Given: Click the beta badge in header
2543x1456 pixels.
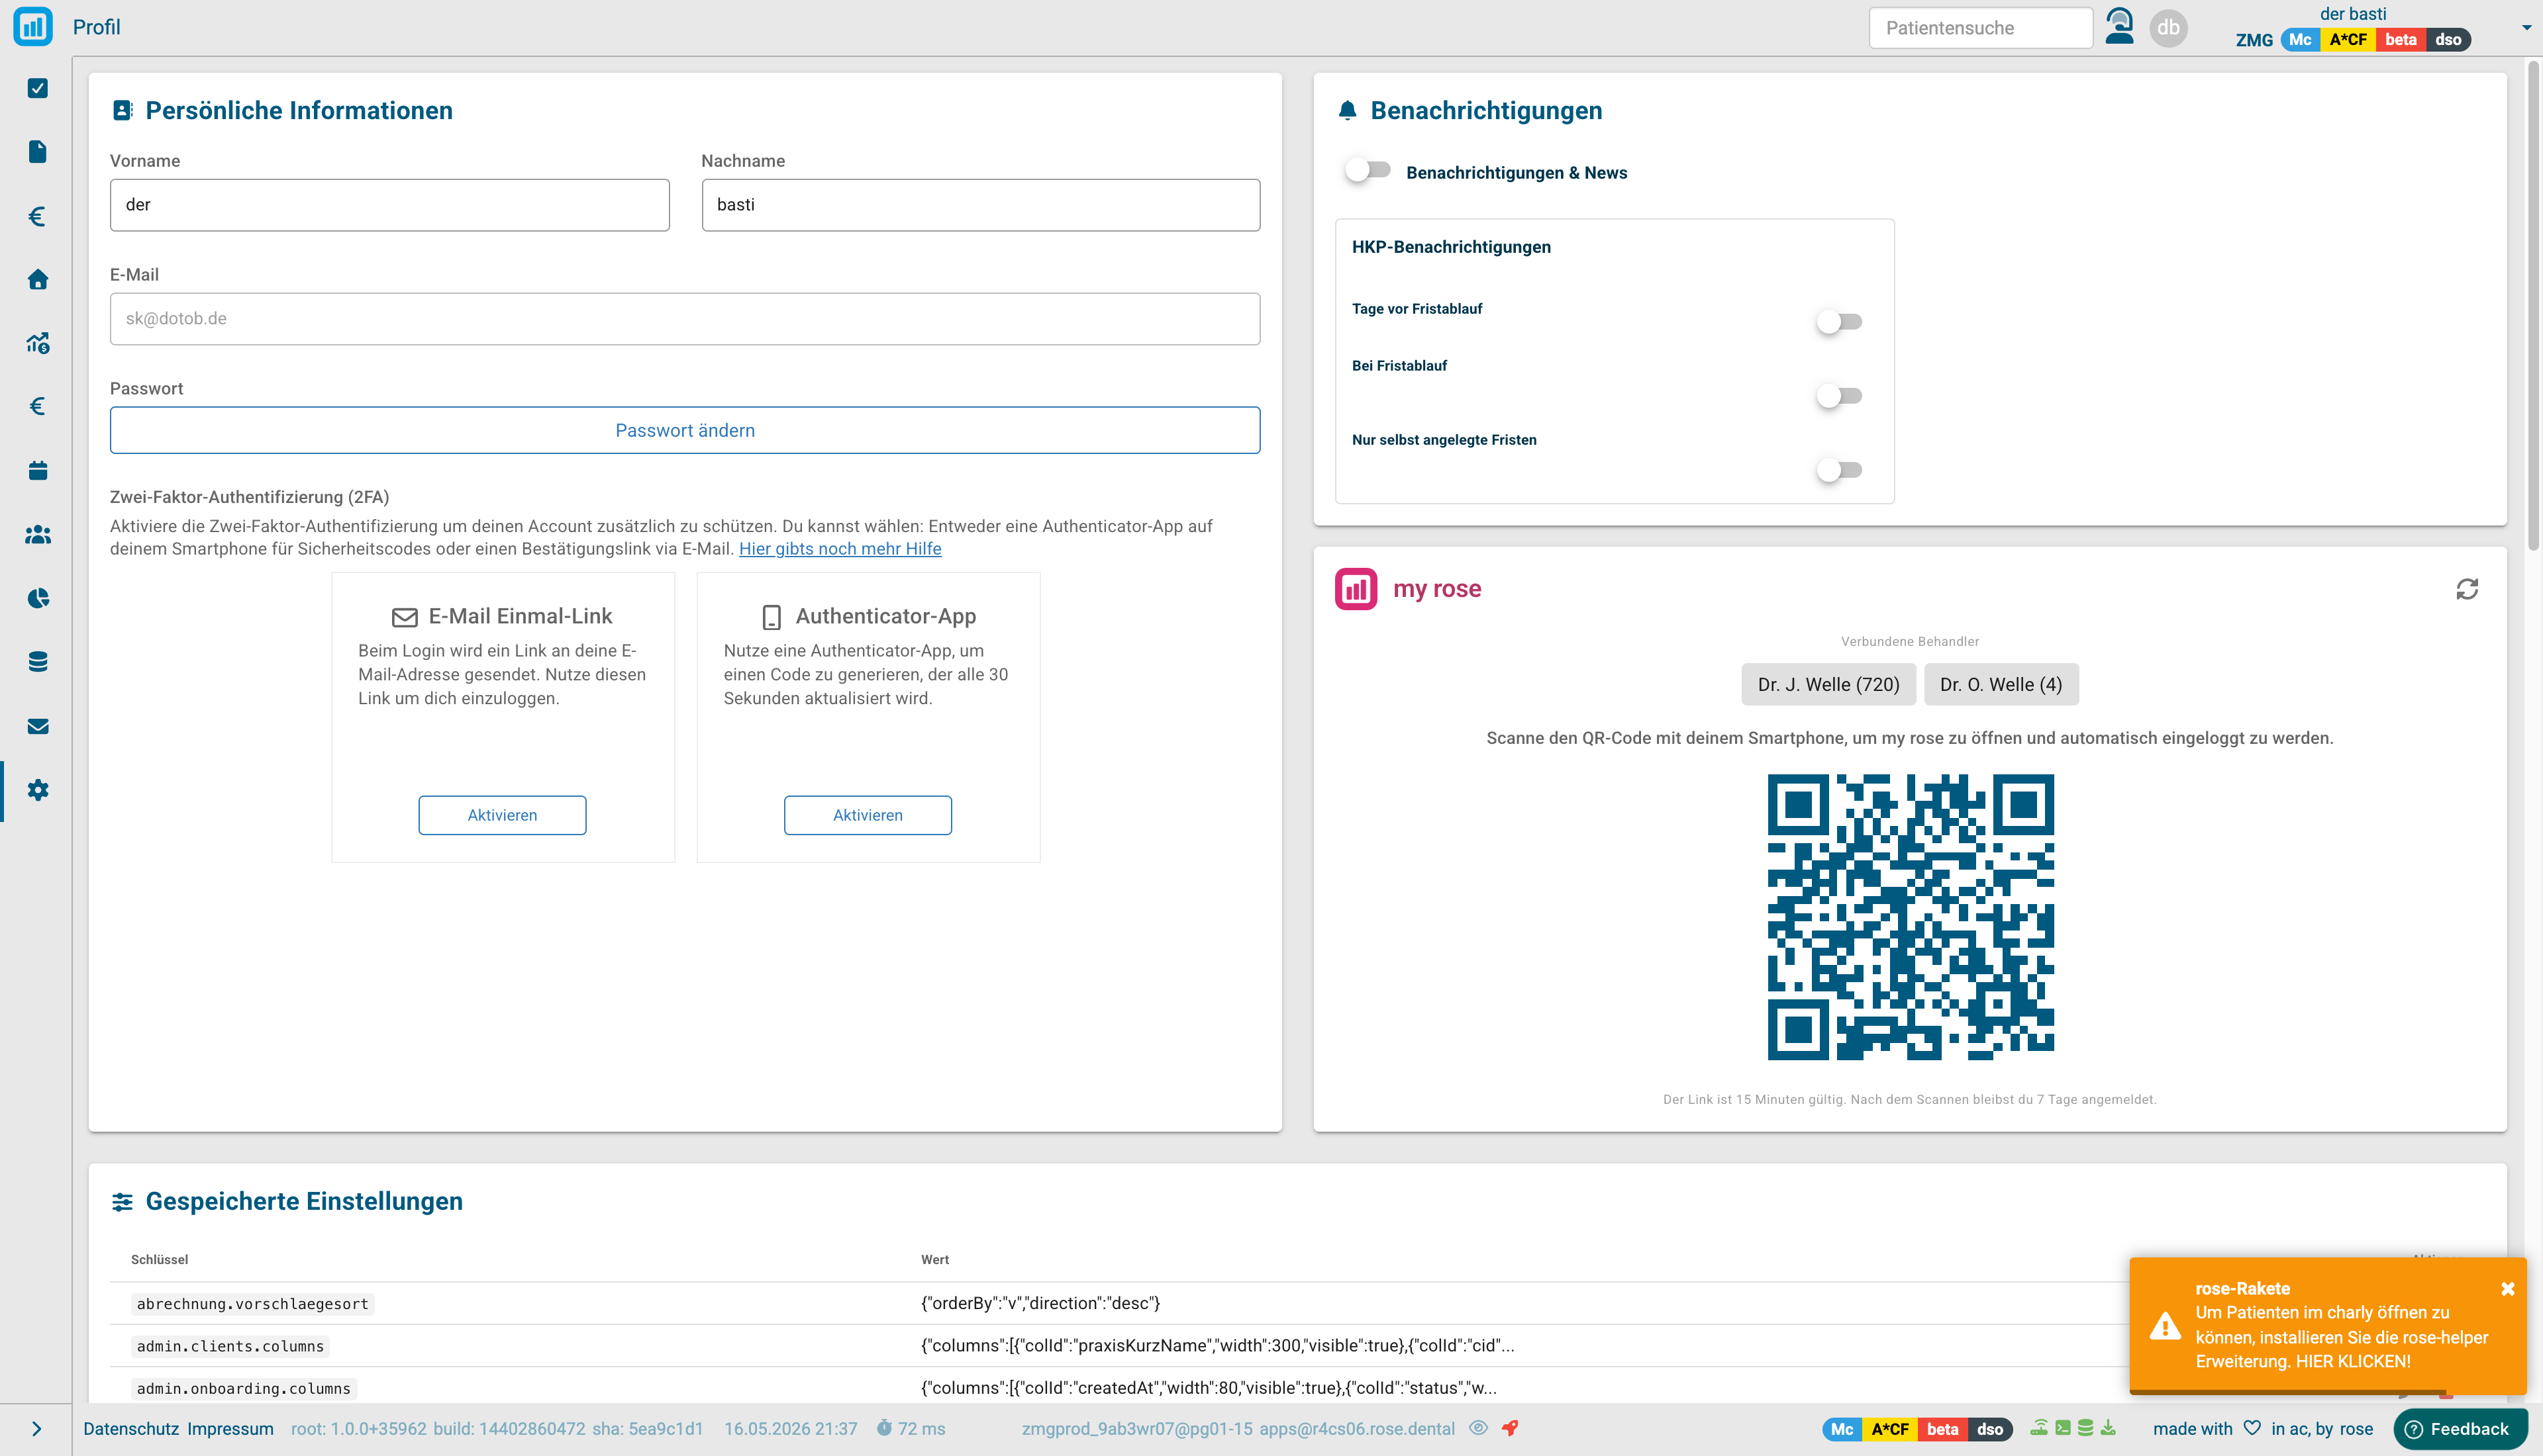Looking at the screenshot, I should pyautogui.click(x=2400, y=40).
